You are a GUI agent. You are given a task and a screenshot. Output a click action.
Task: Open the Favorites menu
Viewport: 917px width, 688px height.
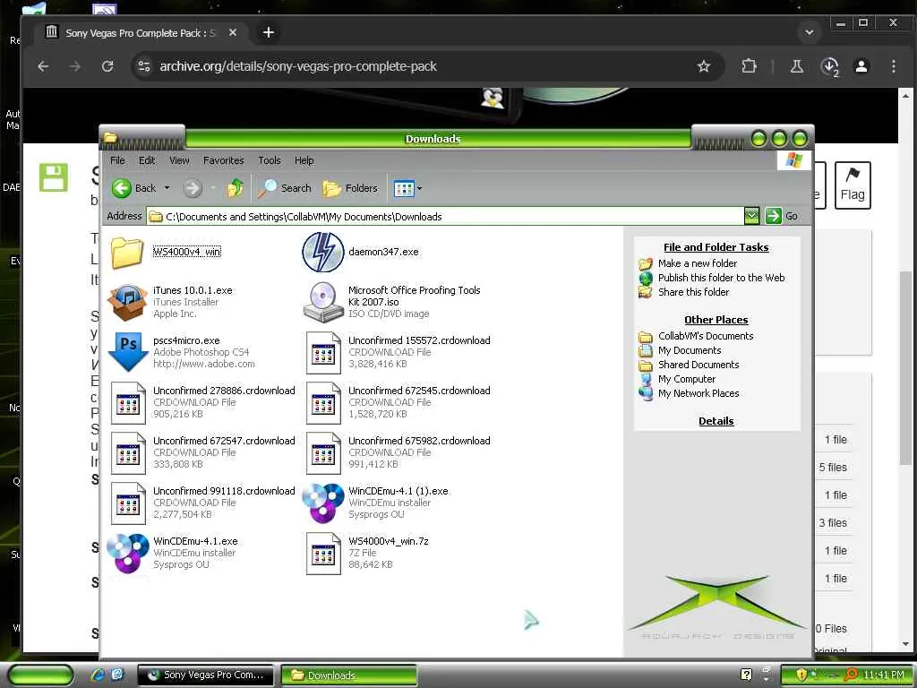click(223, 160)
